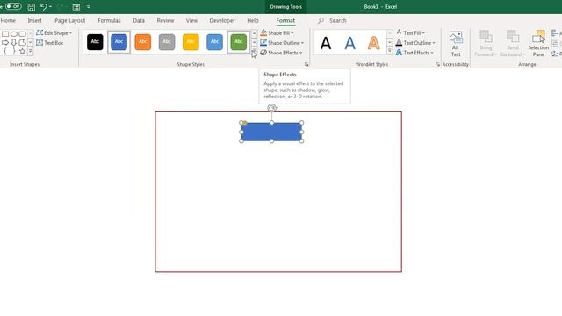
Task: Apply the orange outlined A WordArt style
Action: [373, 43]
